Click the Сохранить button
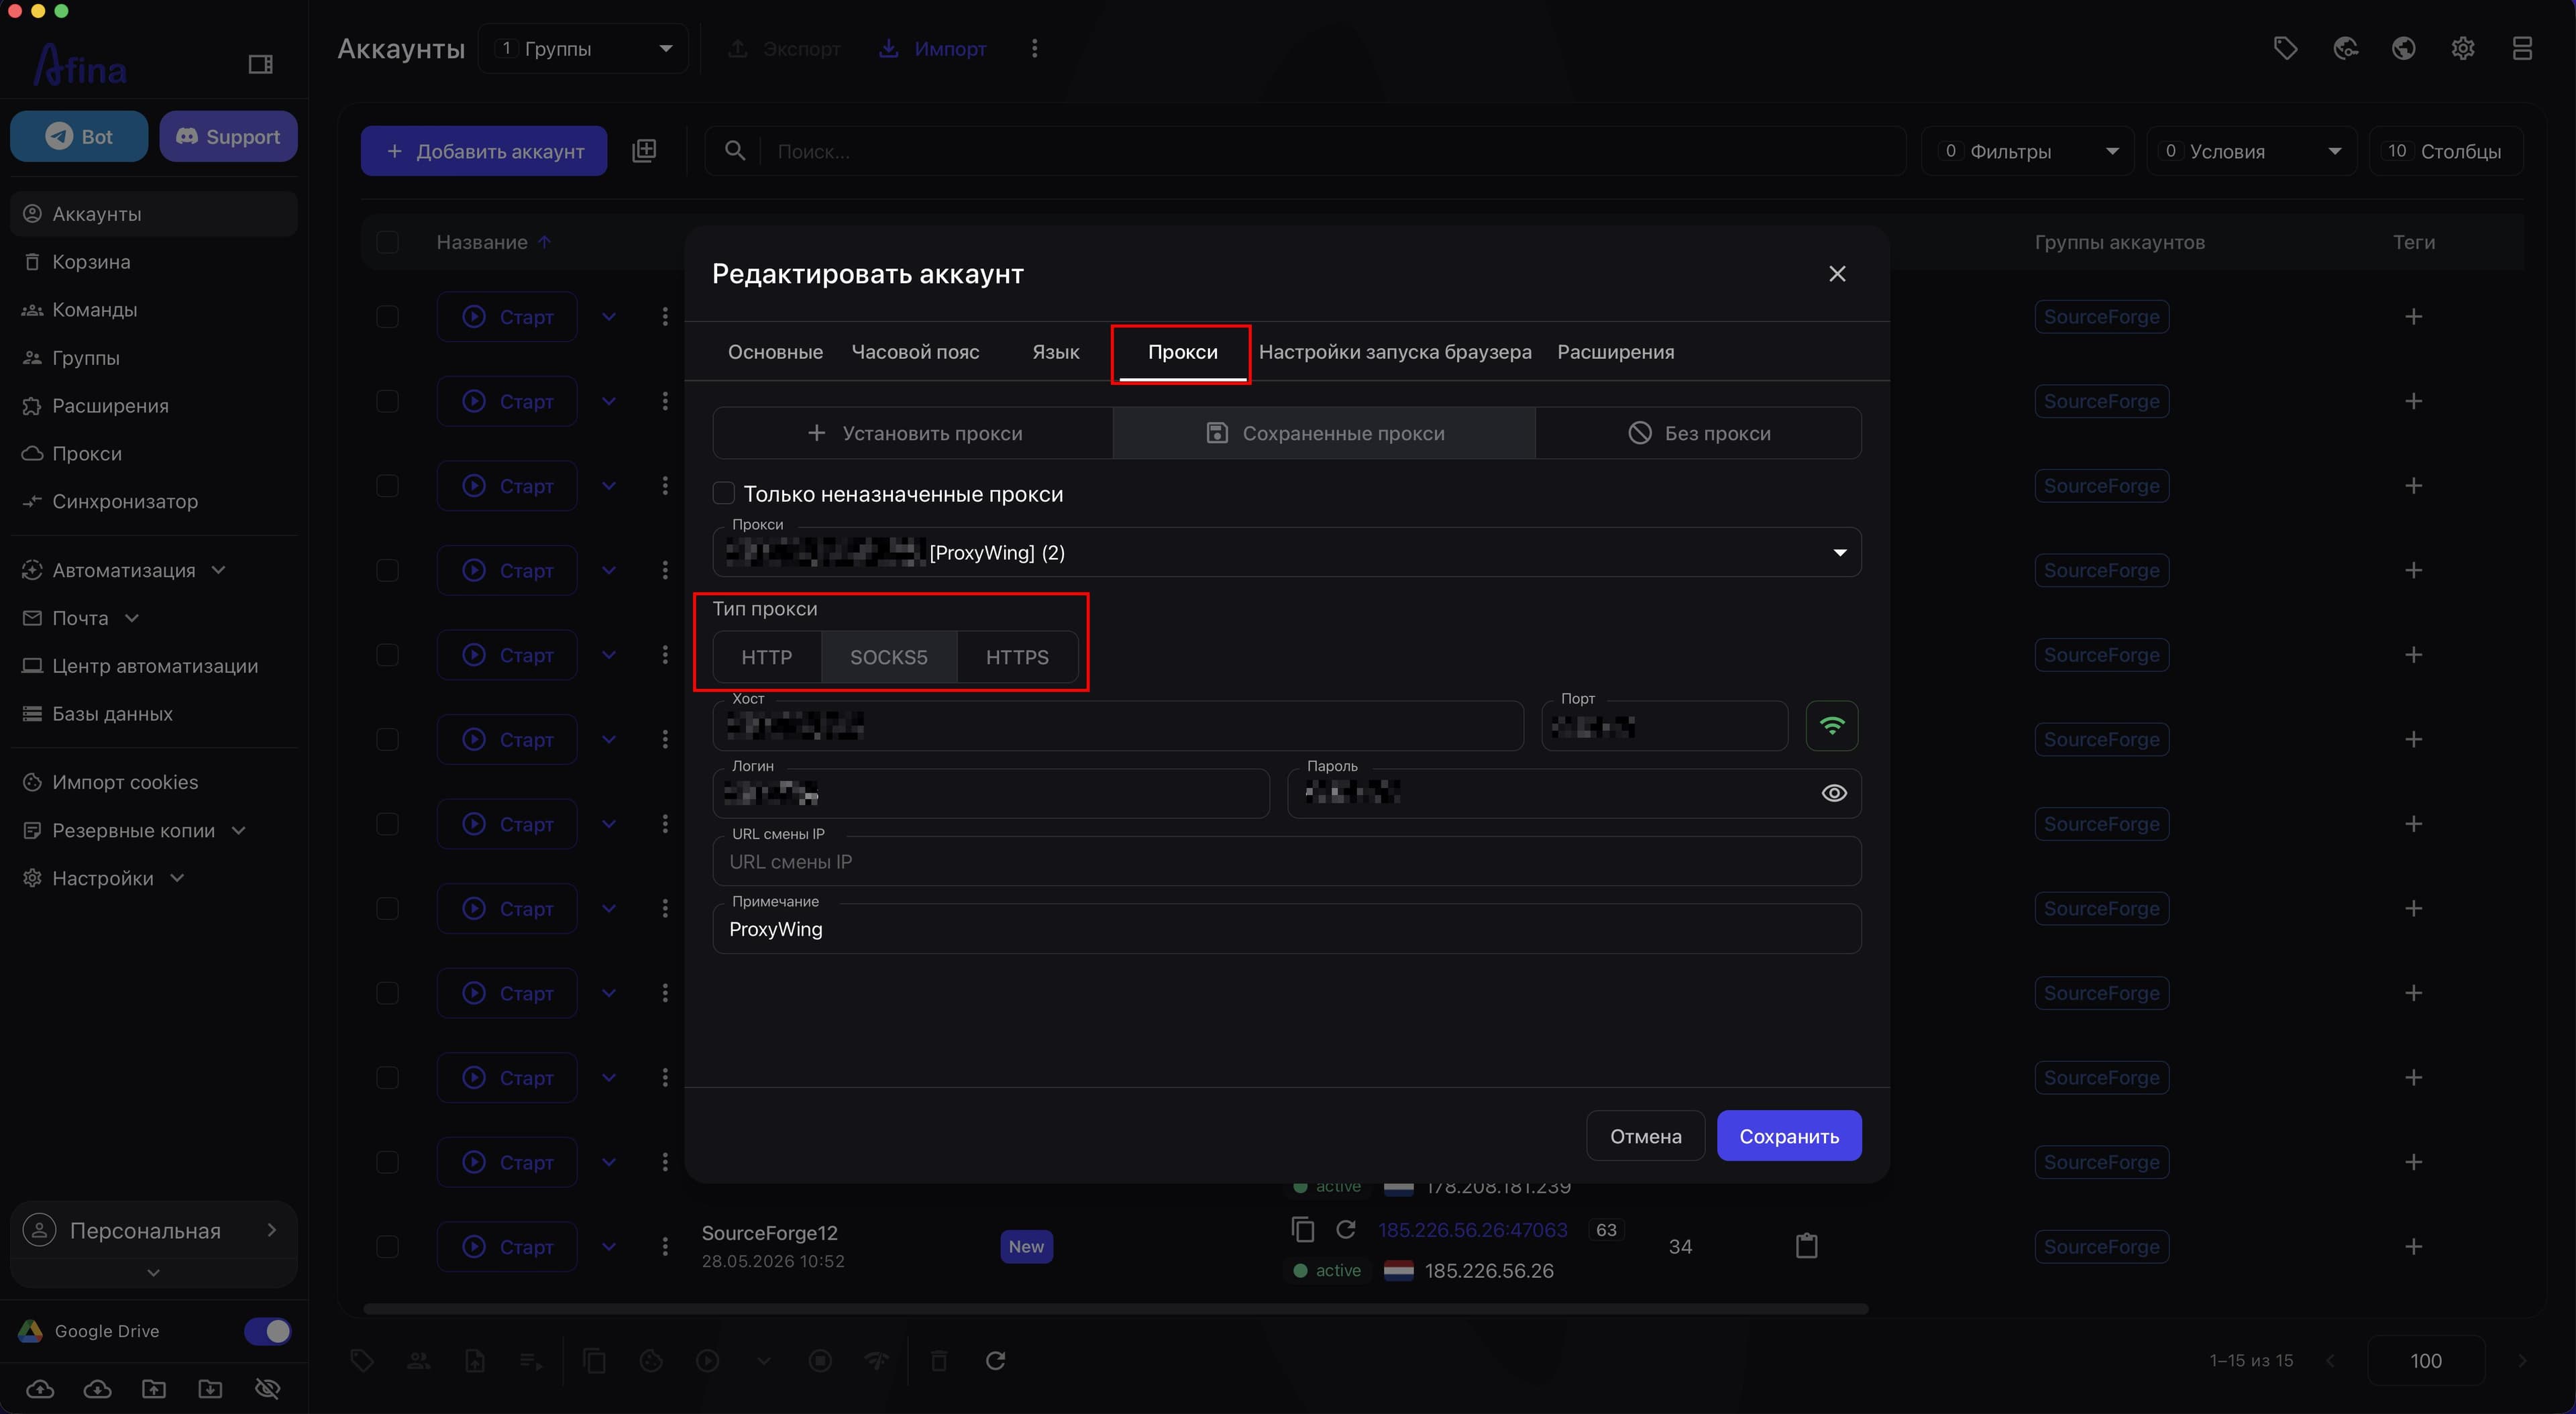 [1788, 1136]
